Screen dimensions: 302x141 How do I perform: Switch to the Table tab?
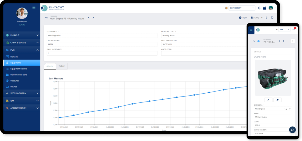pyautogui.click(x=62, y=66)
